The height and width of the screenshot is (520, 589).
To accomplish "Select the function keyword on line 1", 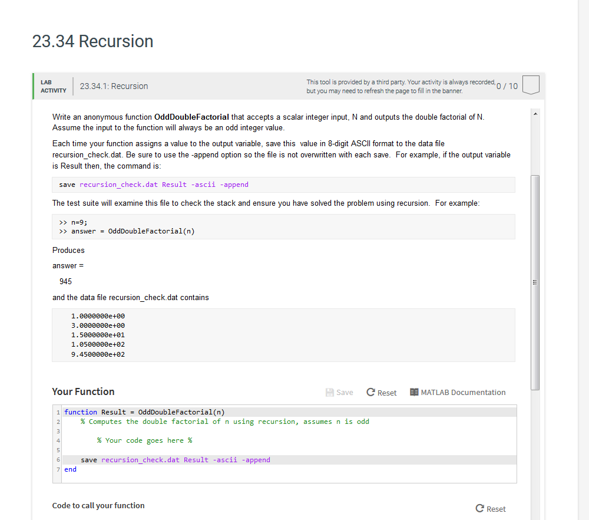I will coord(81,412).
